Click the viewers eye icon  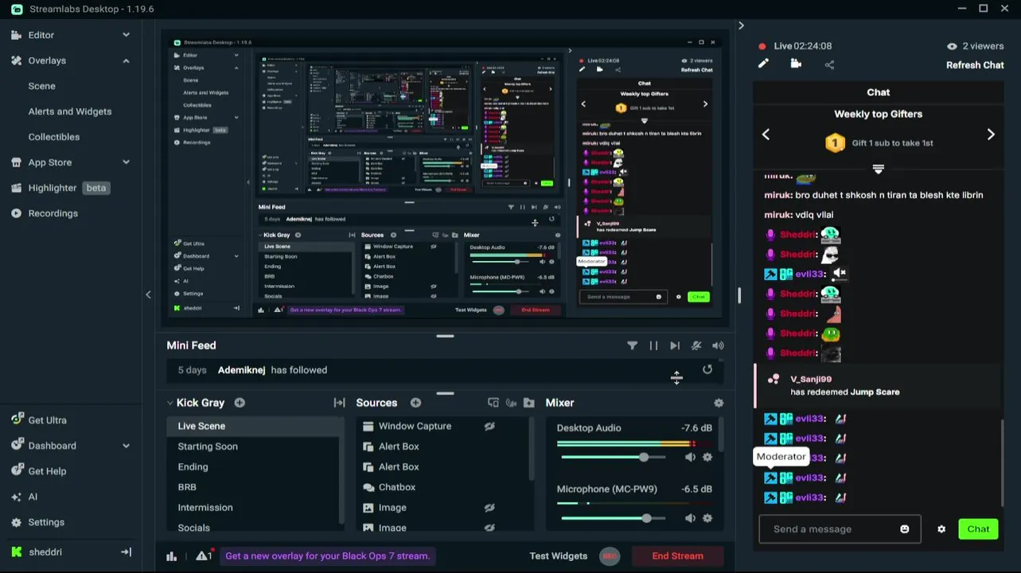(x=952, y=46)
